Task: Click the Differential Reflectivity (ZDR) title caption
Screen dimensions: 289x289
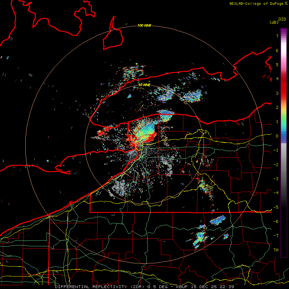Action: pos(144,287)
